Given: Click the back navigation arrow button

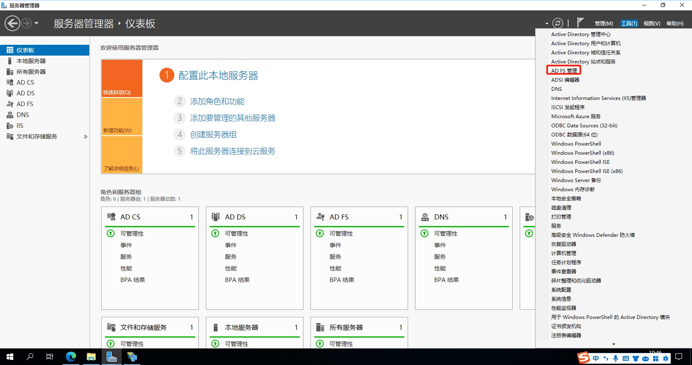Looking at the screenshot, I should click(12, 23).
